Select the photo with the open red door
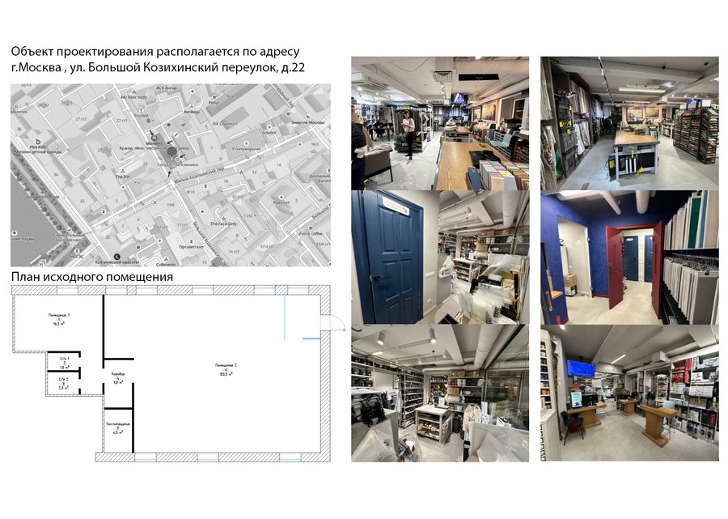 (x=629, y=257)
